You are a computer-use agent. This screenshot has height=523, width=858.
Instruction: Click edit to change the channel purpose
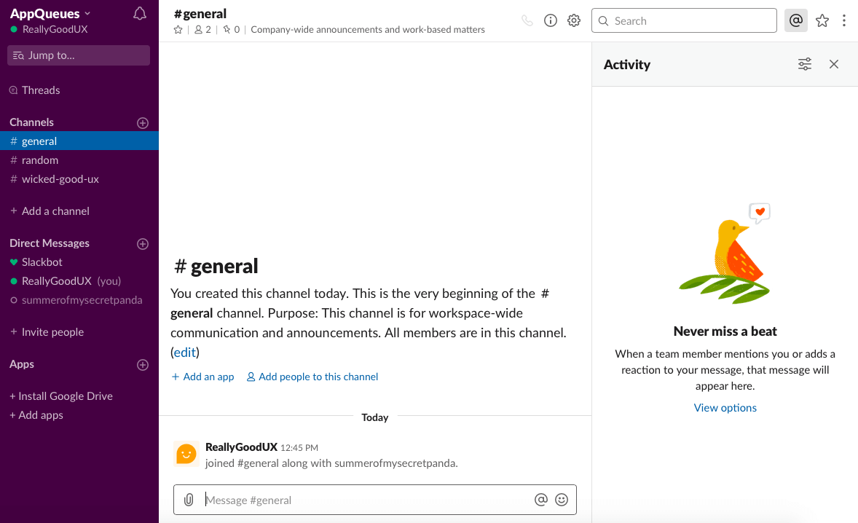tap(184, 352)
